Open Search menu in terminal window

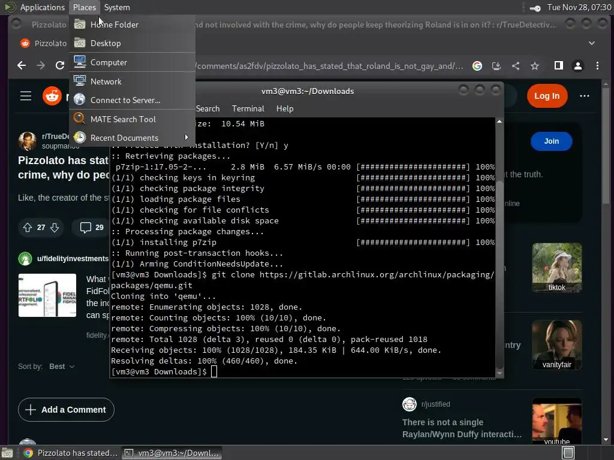(x=207, y=108)
